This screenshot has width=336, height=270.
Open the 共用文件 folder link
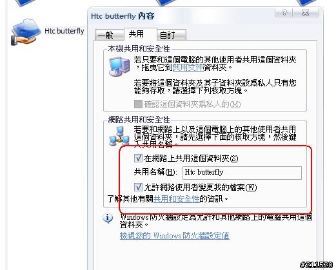(x=188, y=68)
